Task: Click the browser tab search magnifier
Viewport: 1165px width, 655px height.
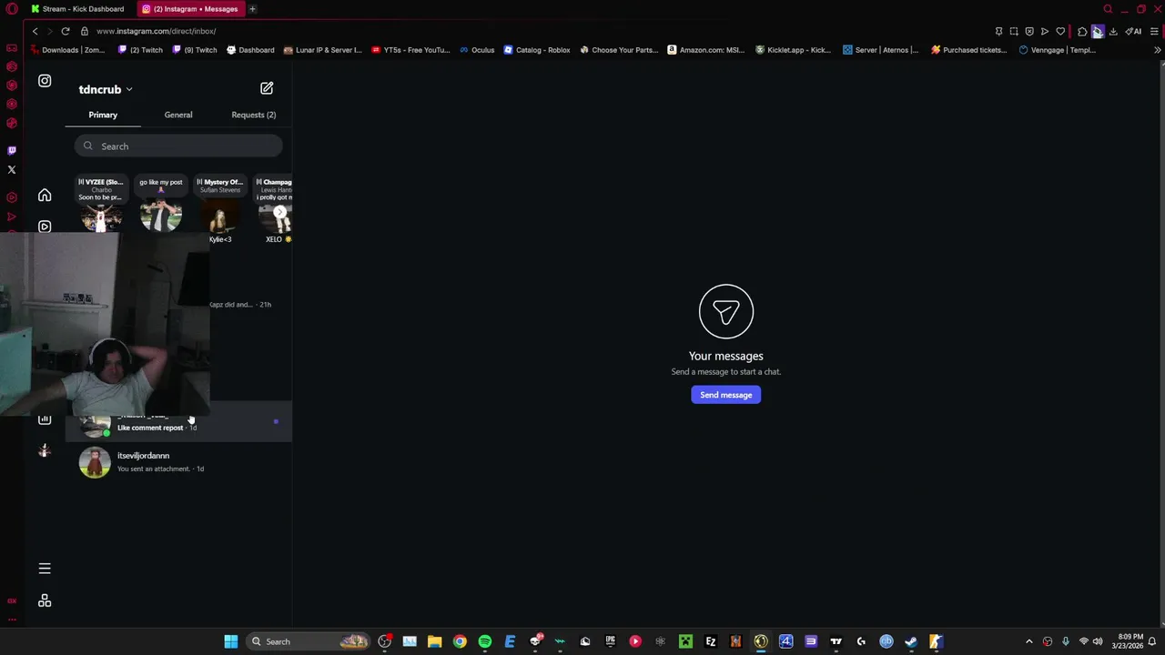Action: pyautogui.click(x=1108, y=9)
